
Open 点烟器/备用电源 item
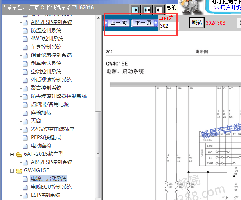pos(50,104)
